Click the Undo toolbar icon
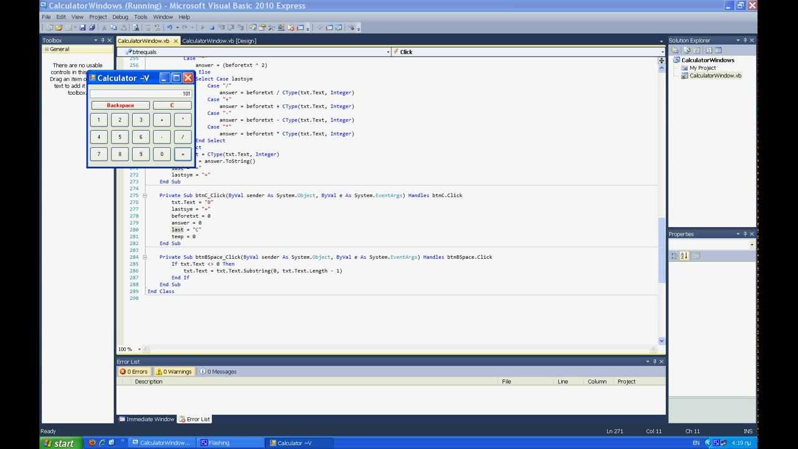Image resolution: width=798 pixels, height=449 pixels. [170, 27]
